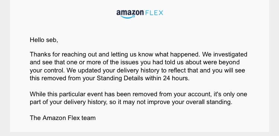This screenshot has height=136, width=279.
Task: Click the 'amazon' wordmark text
Action: tap(130, 13)
